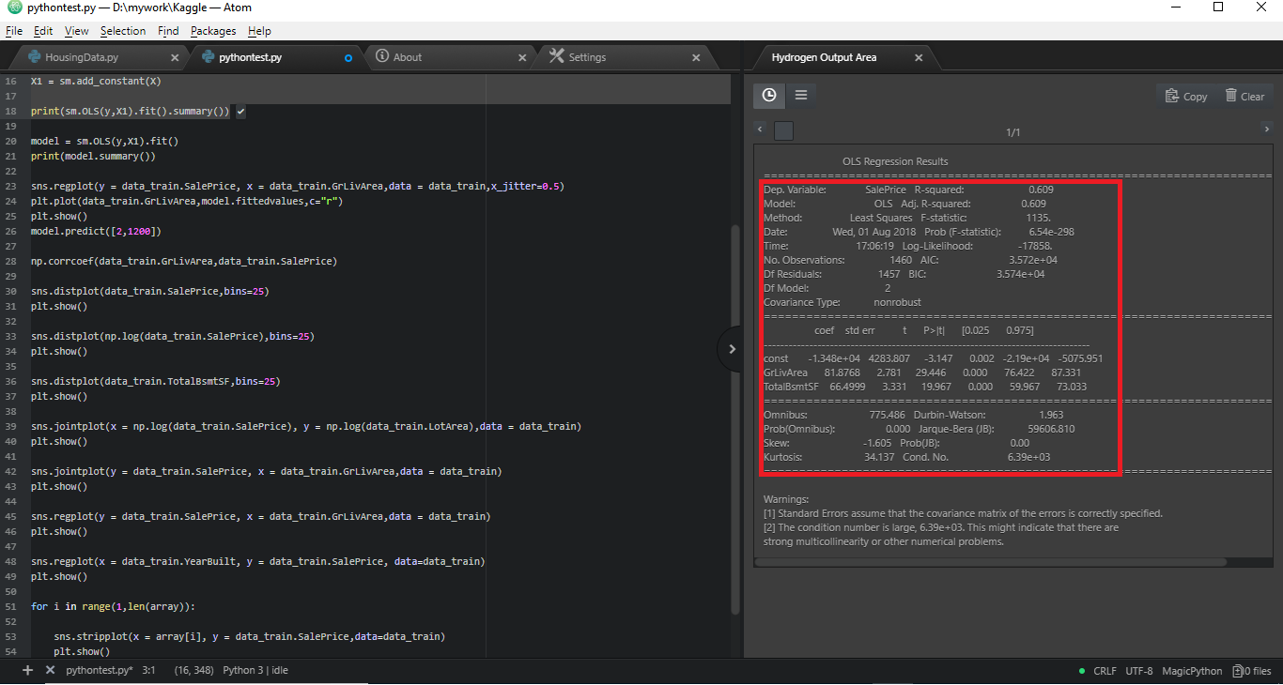Toggle the small checkbox beside the pager arrows

point(783,131)
